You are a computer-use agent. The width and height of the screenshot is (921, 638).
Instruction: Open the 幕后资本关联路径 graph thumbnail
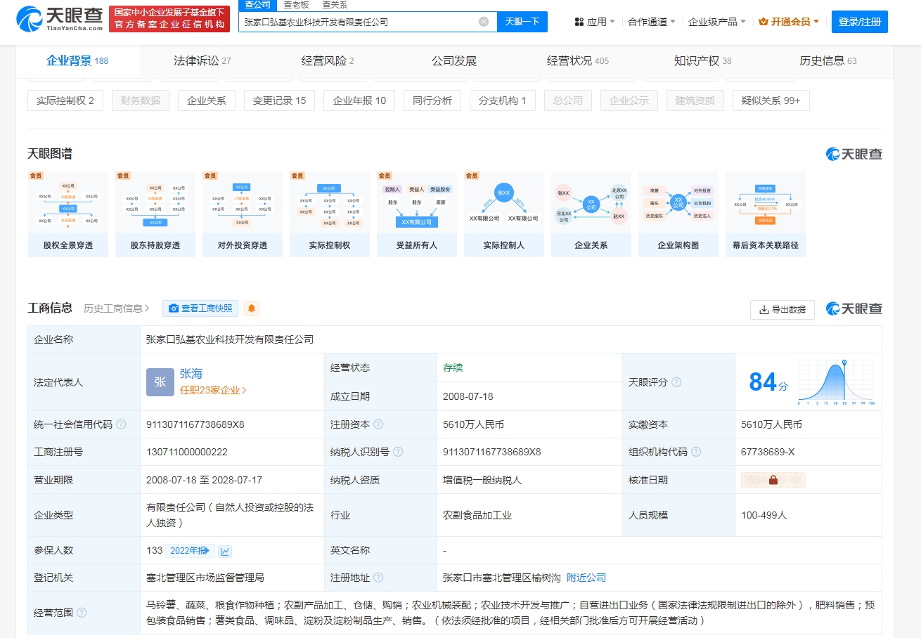[766, 214]
